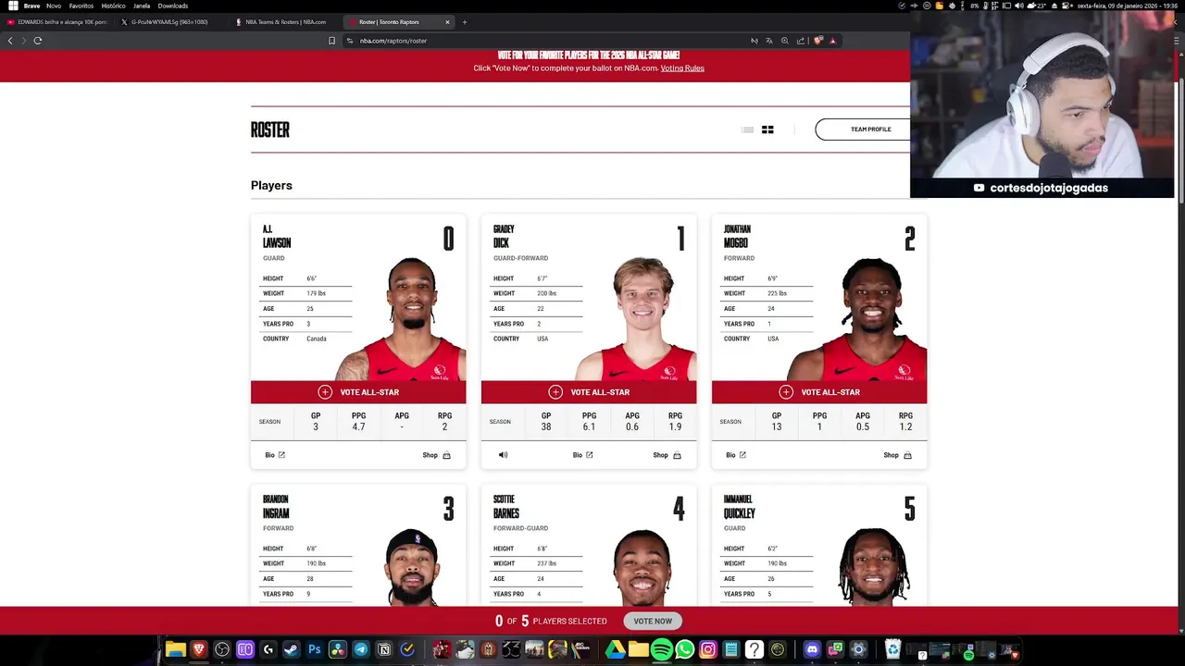The width and height of the screenshot is (1185, 666).
Task: Switch roster to list view
Action: pyautogui.click(x=747, y=129)
